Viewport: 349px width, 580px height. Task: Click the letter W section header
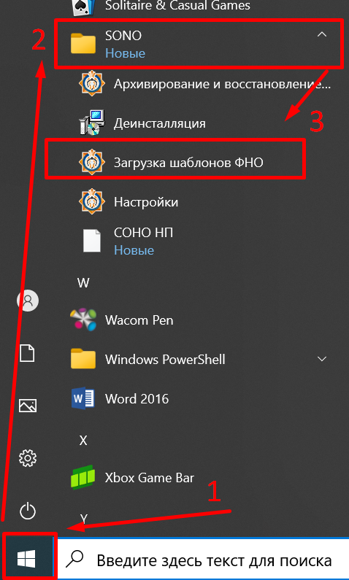tap(83, 283)
